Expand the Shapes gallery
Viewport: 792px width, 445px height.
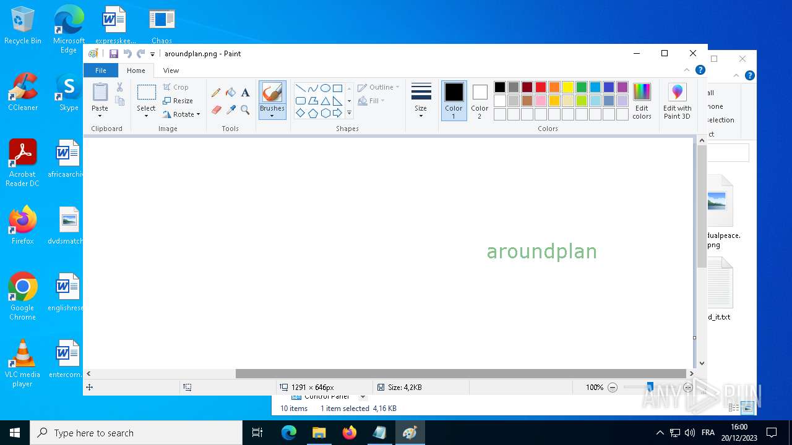pyautogui.click(x=349, y=113)
